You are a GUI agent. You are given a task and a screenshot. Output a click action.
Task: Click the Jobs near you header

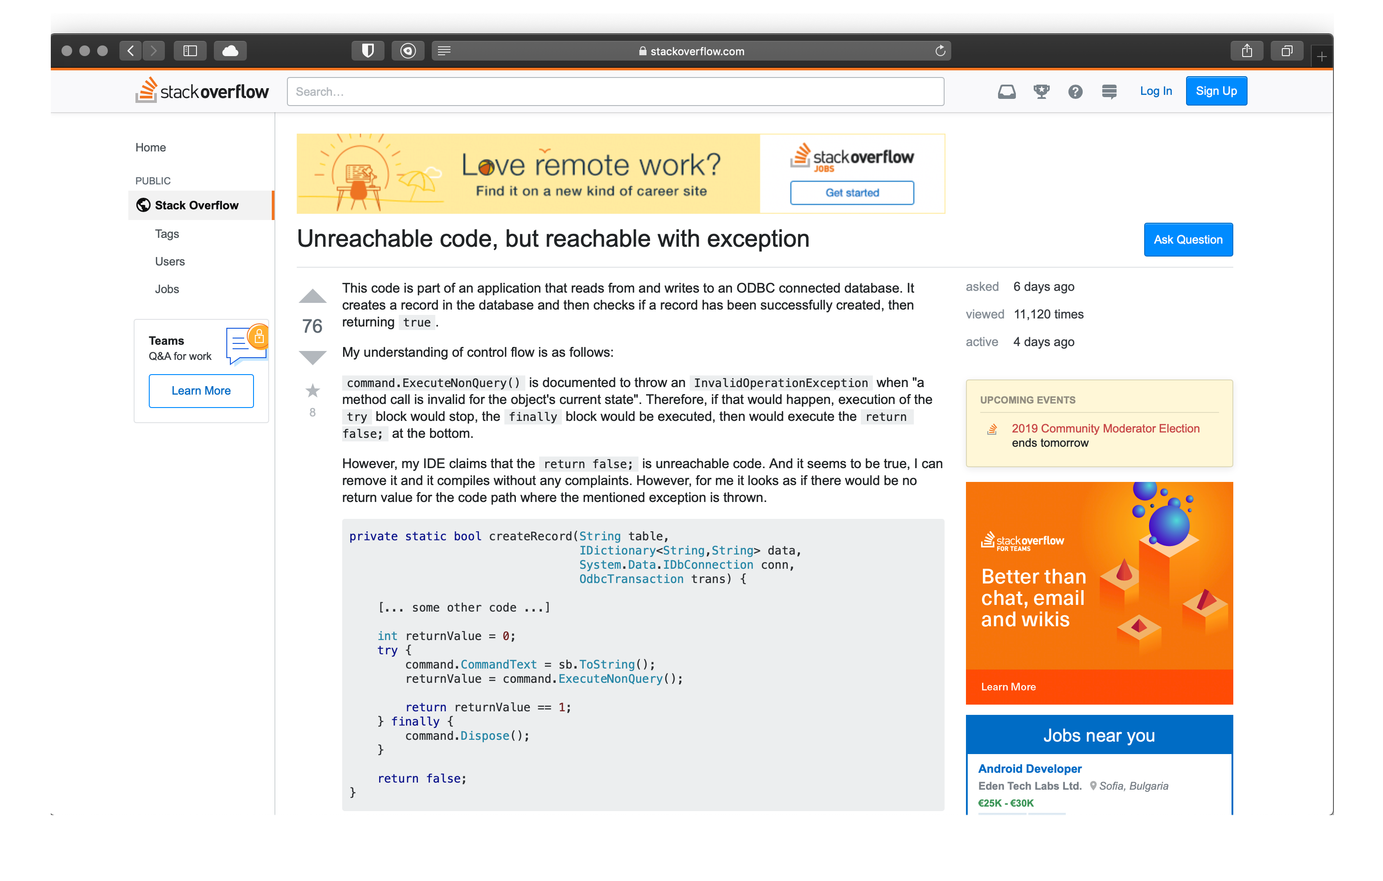tap(1098, 735)
